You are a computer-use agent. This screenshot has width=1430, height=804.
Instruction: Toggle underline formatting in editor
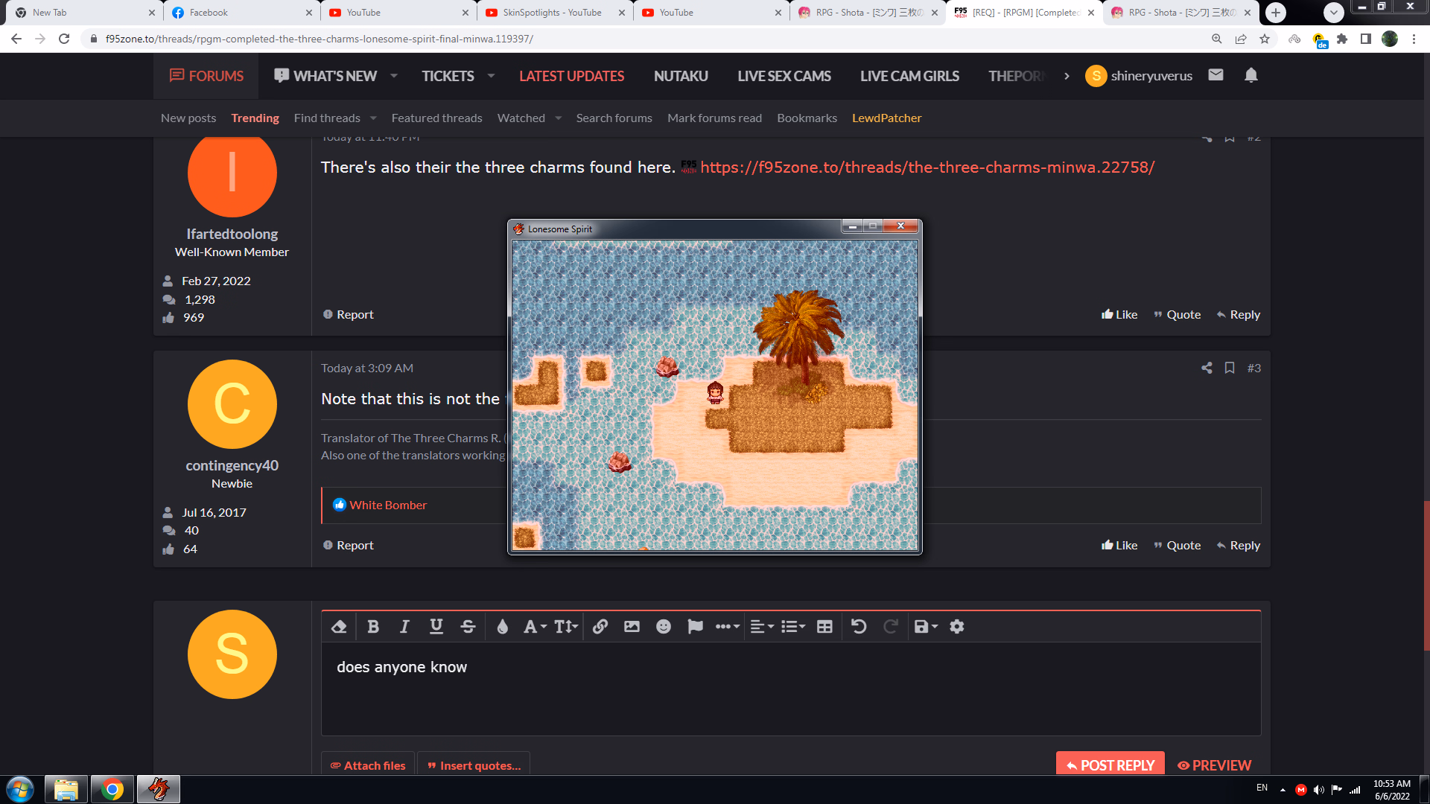(x=436, y=627)
